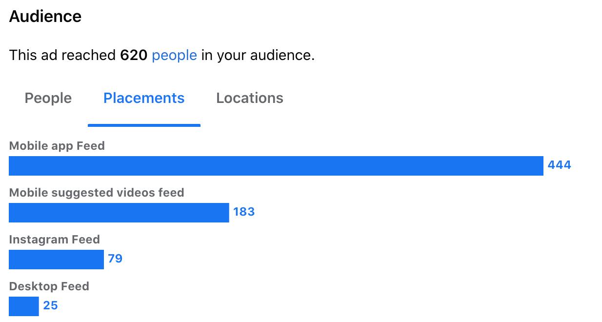Click the Desktop Feed bar
Viewport: 602px width, 322px height.
pyautogui.click(x=24, y=306)
